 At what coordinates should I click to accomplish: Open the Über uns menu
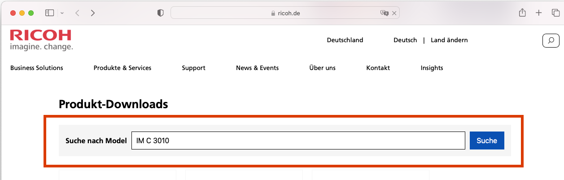coord(323,68)
